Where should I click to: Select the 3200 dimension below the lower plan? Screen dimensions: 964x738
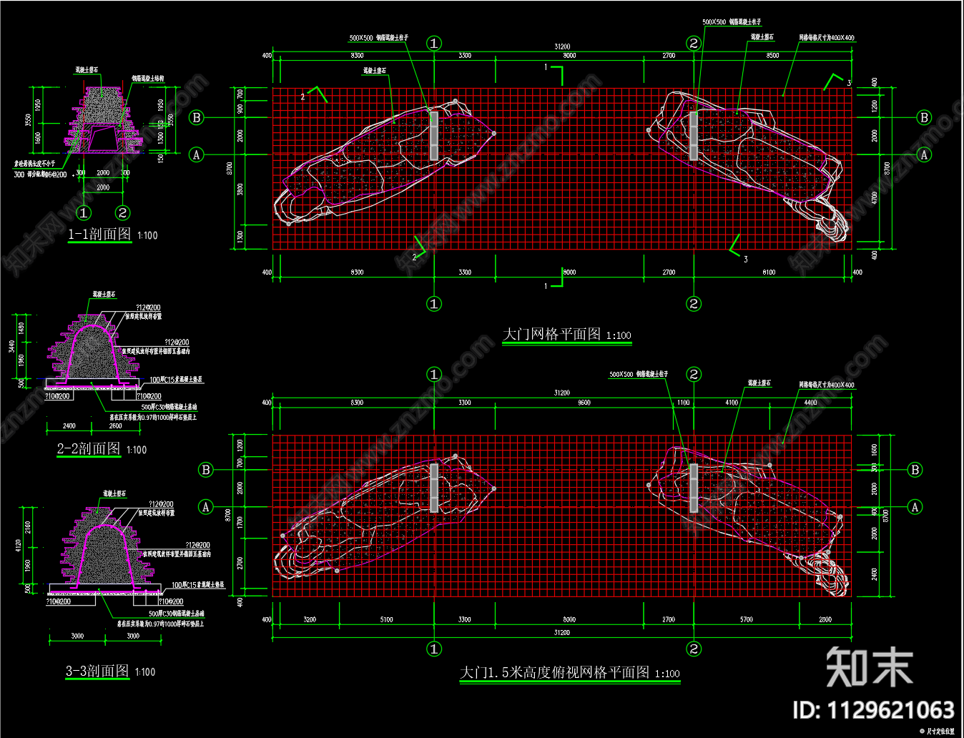310,619
